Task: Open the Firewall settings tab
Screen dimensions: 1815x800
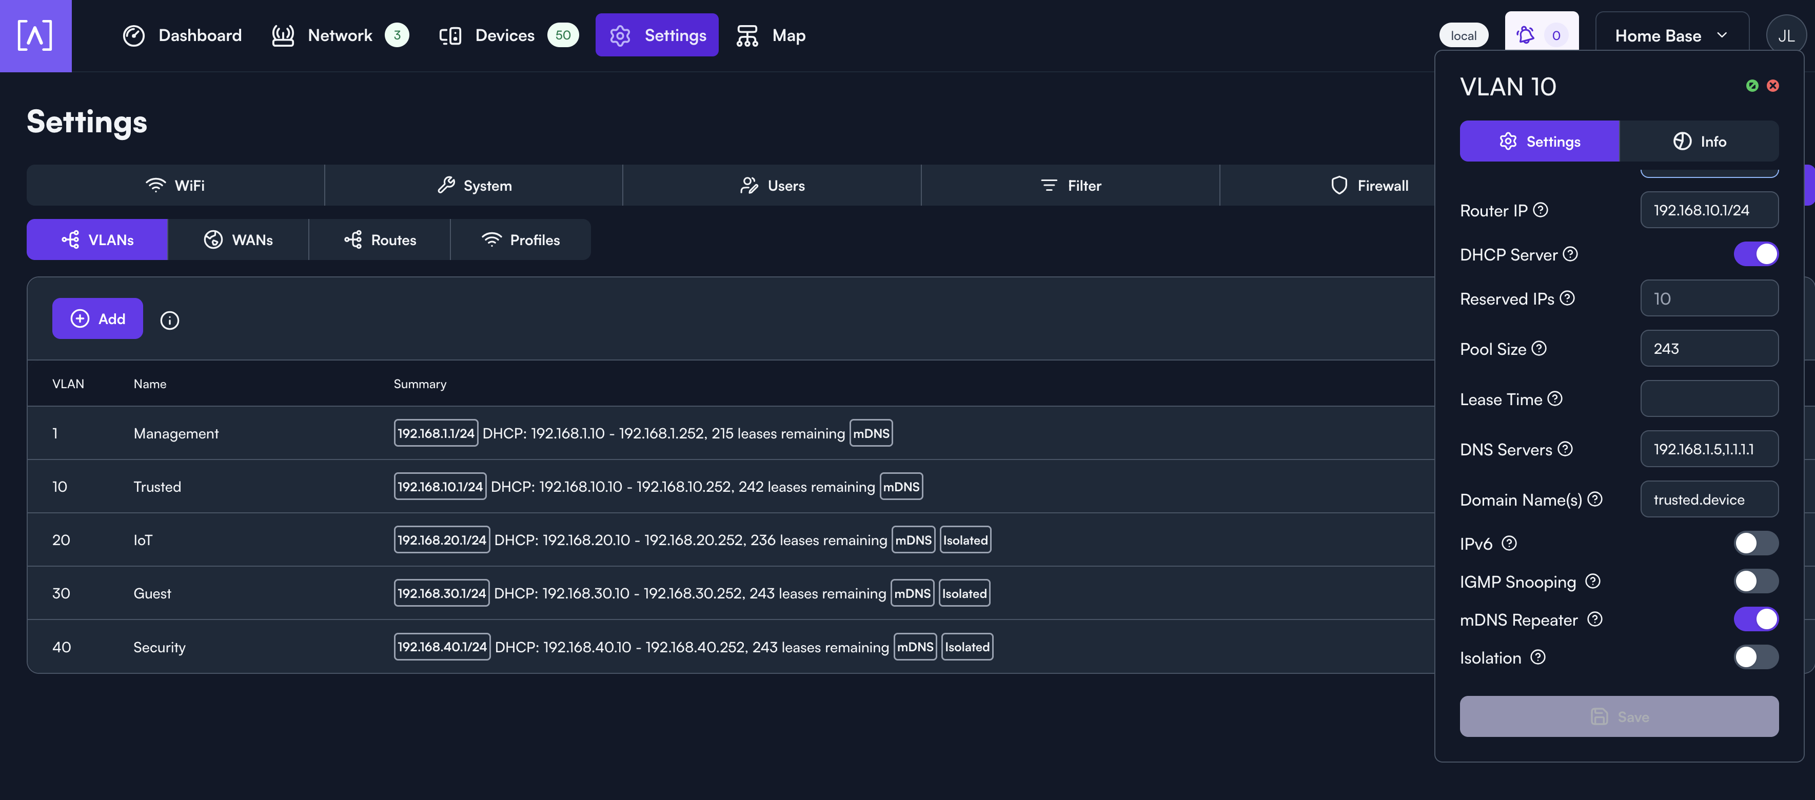Action: coord(1369,185)
